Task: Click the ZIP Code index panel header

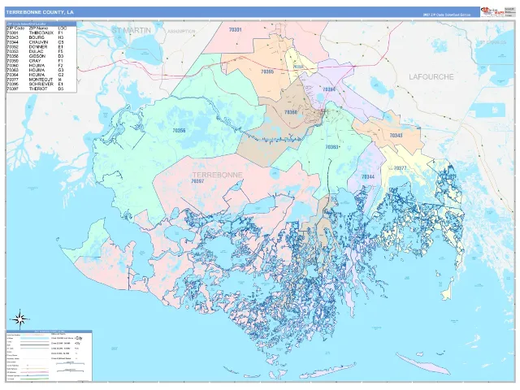Action: pos(41,24)
